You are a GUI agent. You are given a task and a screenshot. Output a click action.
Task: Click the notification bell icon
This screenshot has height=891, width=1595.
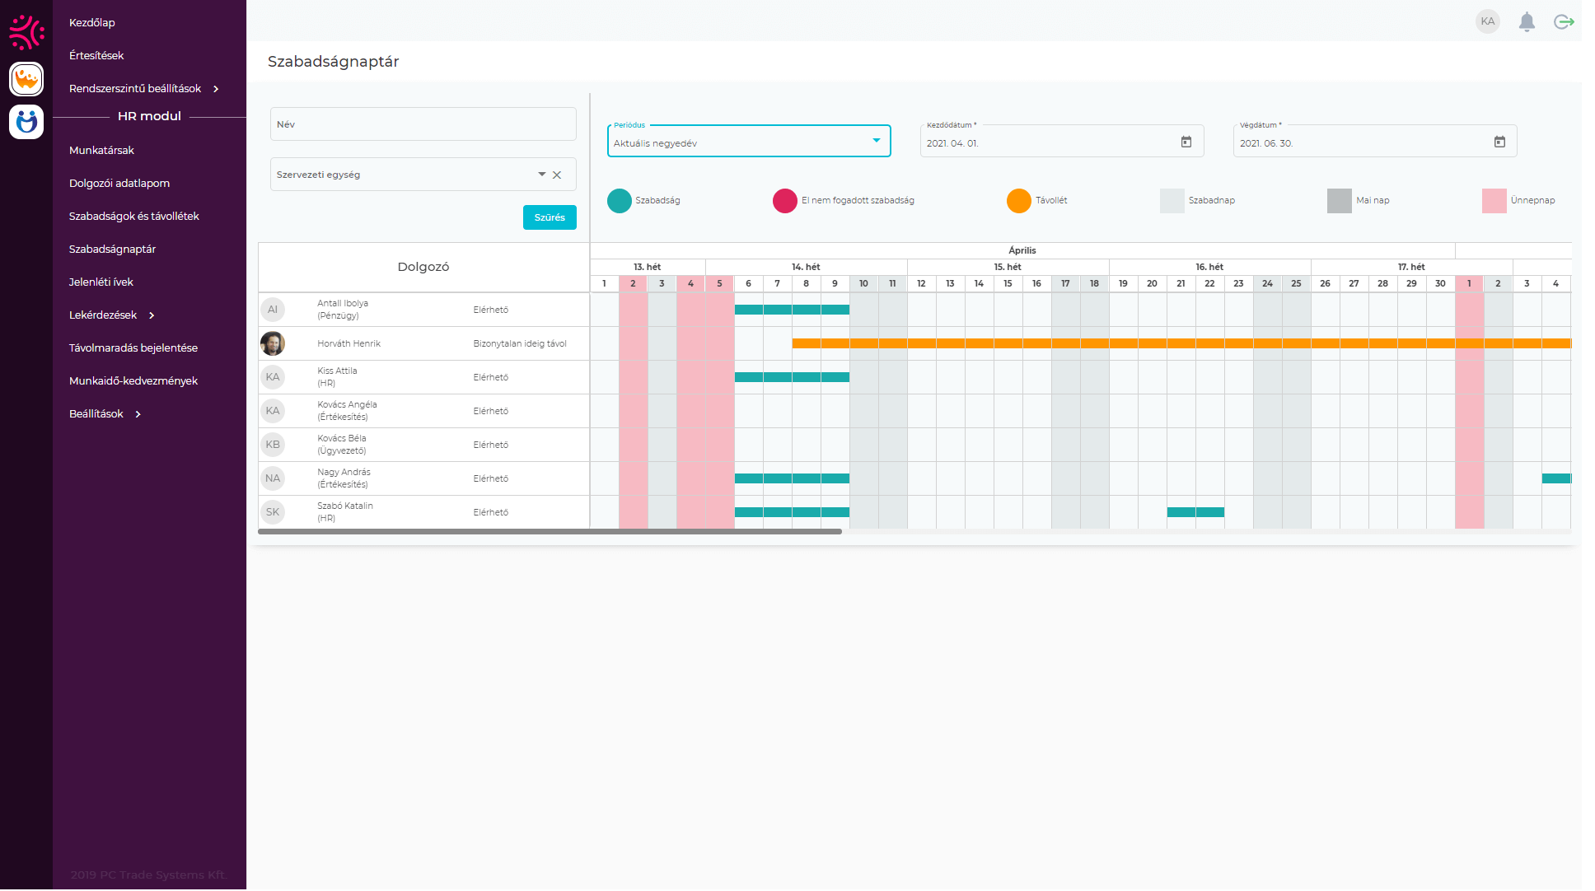pos(1527,22)
